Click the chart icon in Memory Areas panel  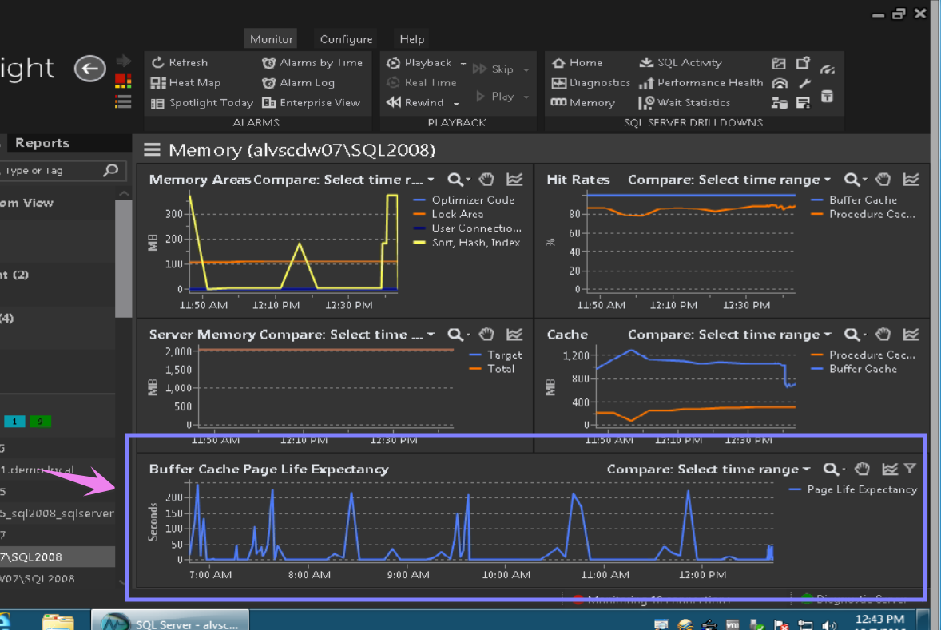514,180
